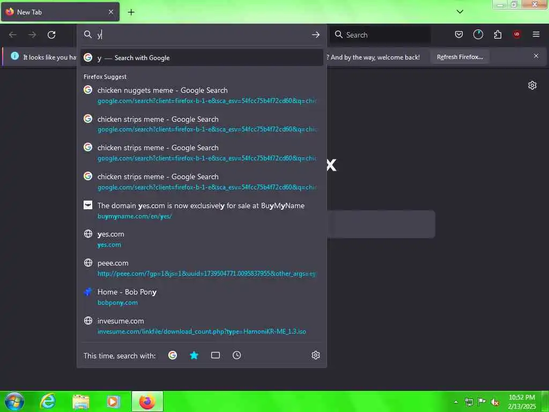
Task: Show hidden tray icons arrow
Action: point(456,402)
